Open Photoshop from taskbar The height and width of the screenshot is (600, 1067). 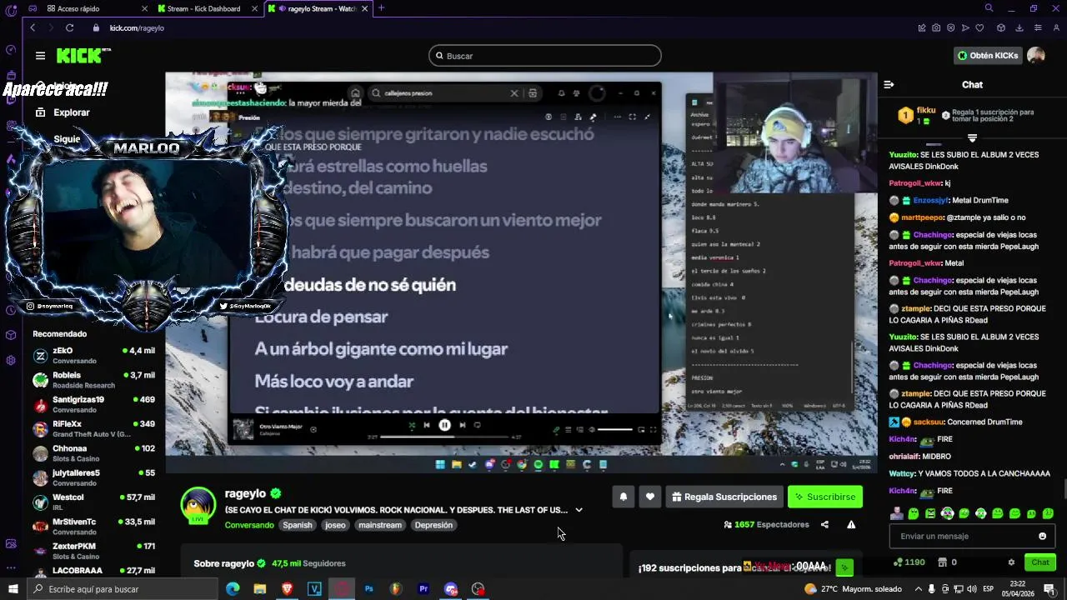click(x=368, y=589)
